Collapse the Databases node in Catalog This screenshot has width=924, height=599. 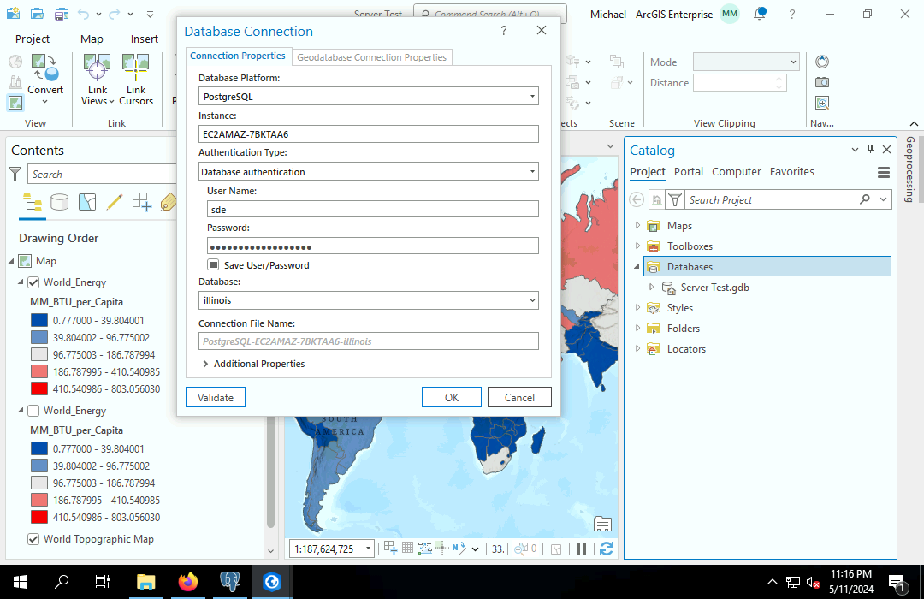tap(637, 266)
